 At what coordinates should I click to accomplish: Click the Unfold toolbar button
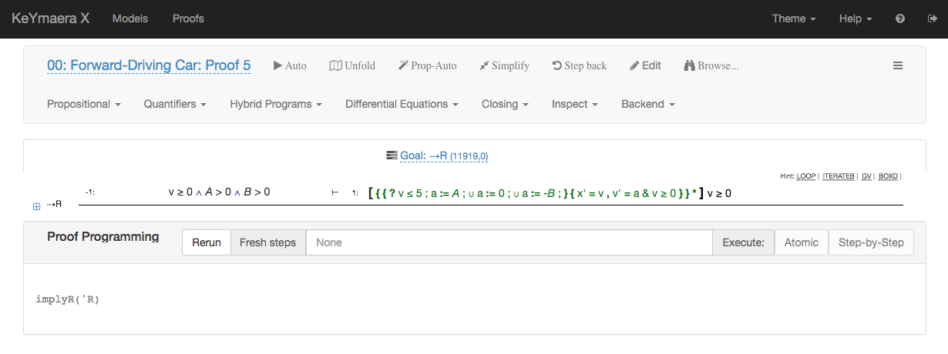[x=352, y=66]
